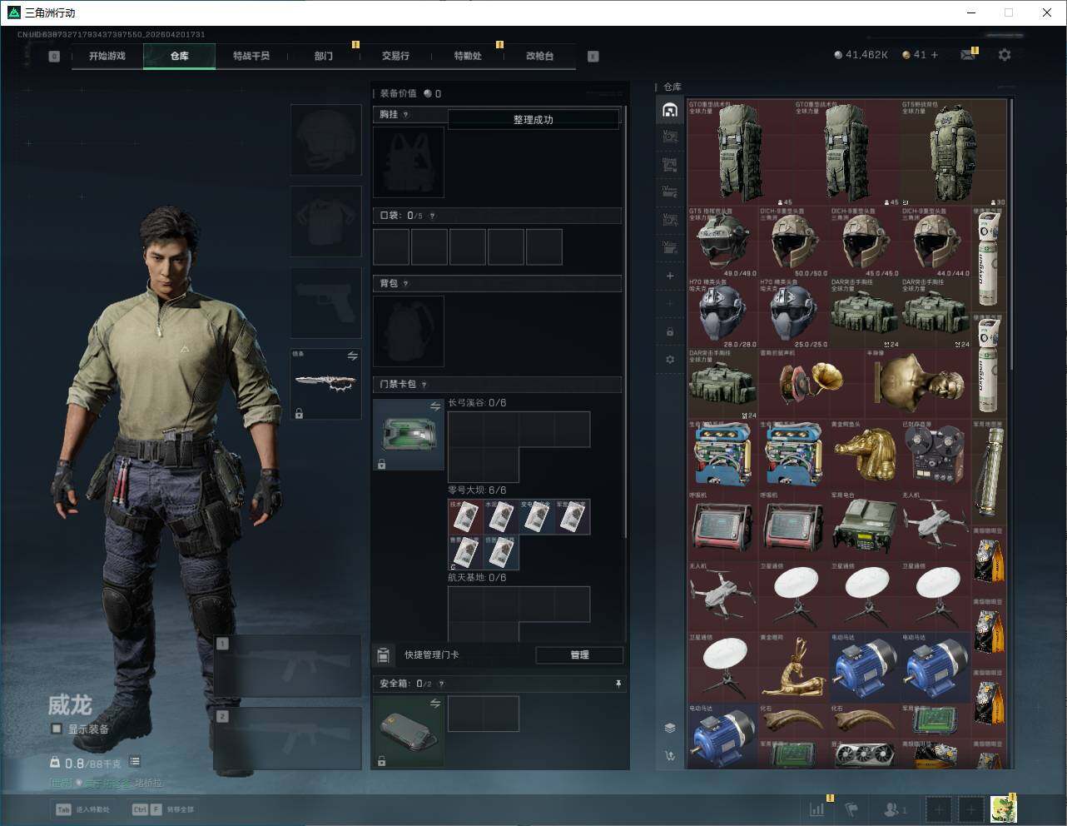This screenshot has height=826, width=1067.
Task: Swap the melee knife via its arrows icon
Action: point(353,356)
